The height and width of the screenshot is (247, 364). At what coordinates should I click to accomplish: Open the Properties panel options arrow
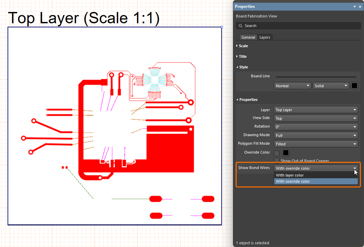(x=355, y=7)
